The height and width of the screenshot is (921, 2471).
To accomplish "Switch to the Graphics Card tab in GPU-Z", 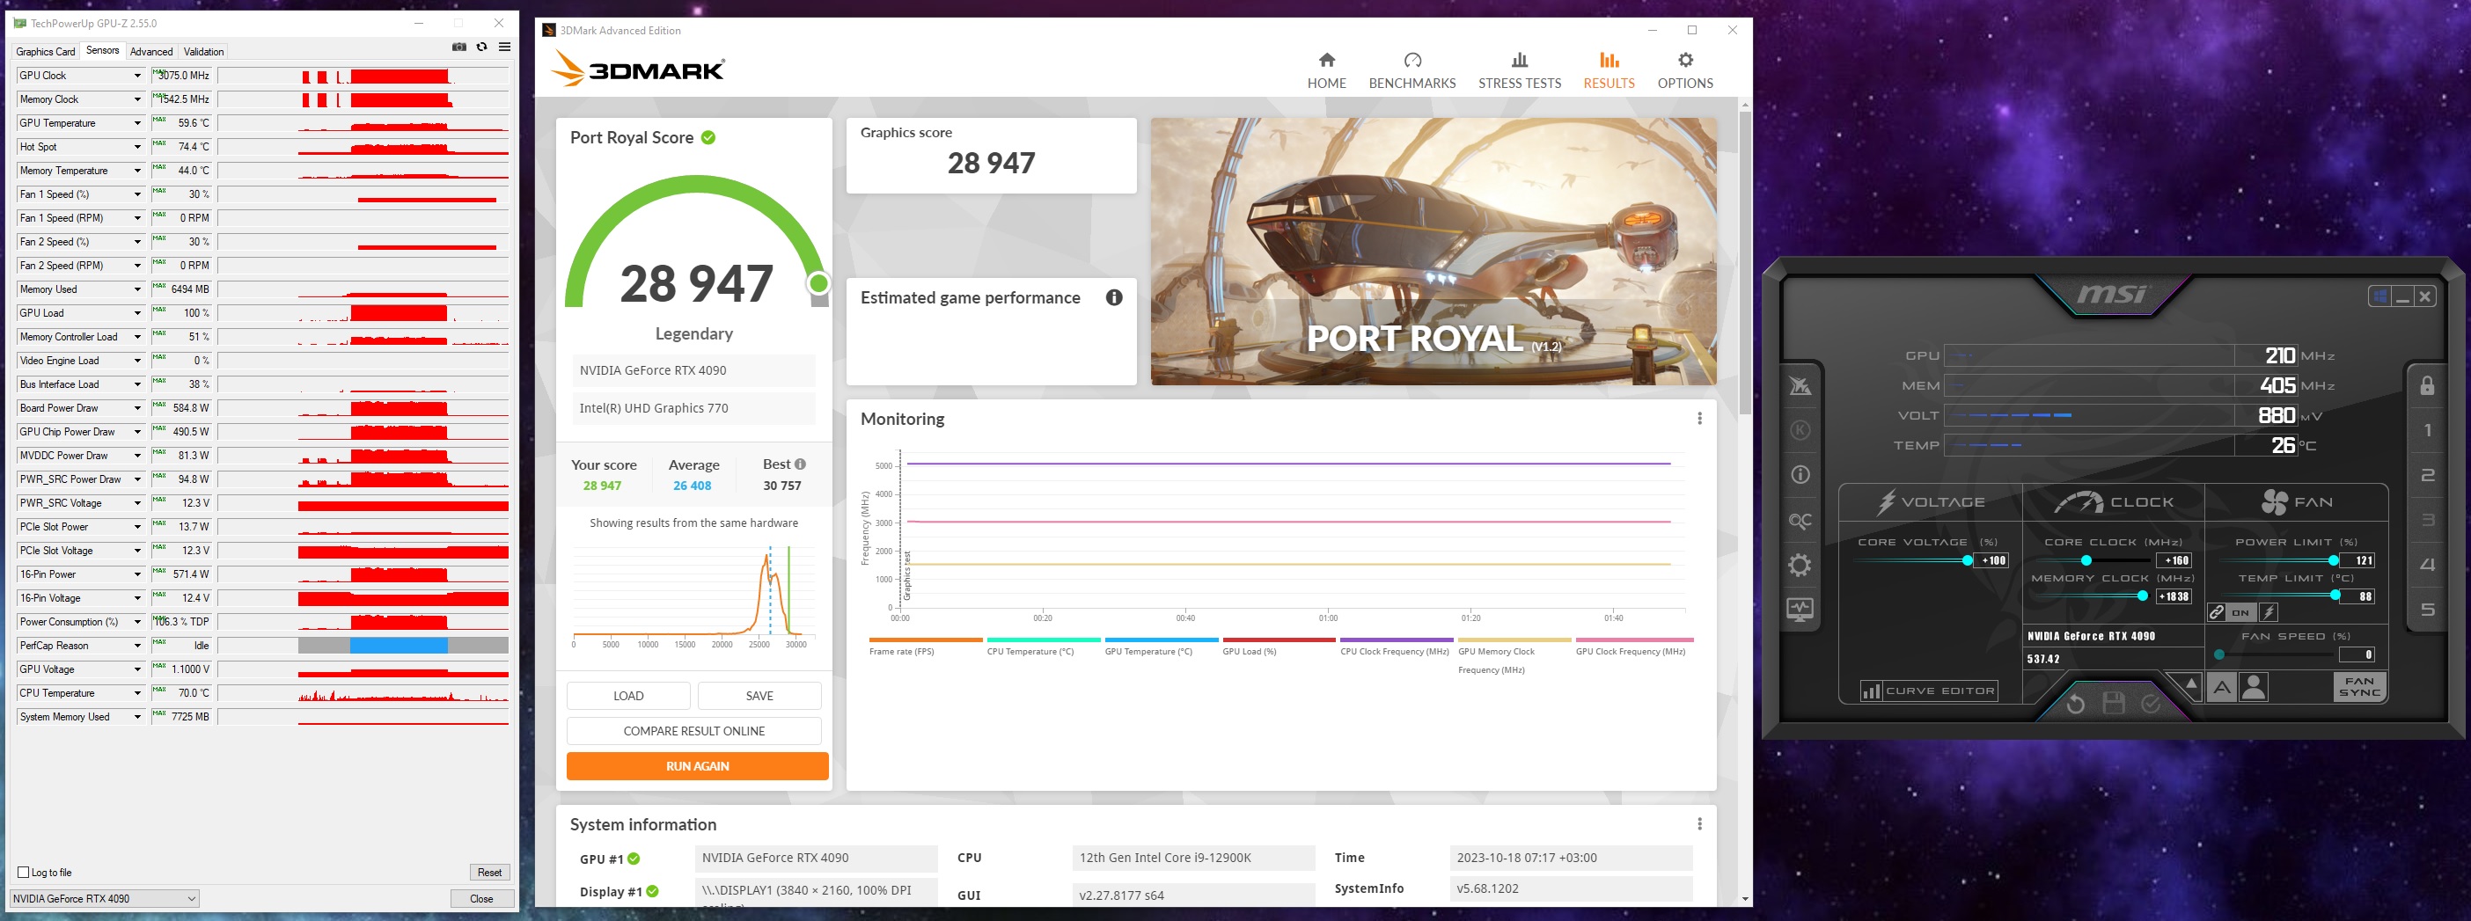I will [45, 52].
